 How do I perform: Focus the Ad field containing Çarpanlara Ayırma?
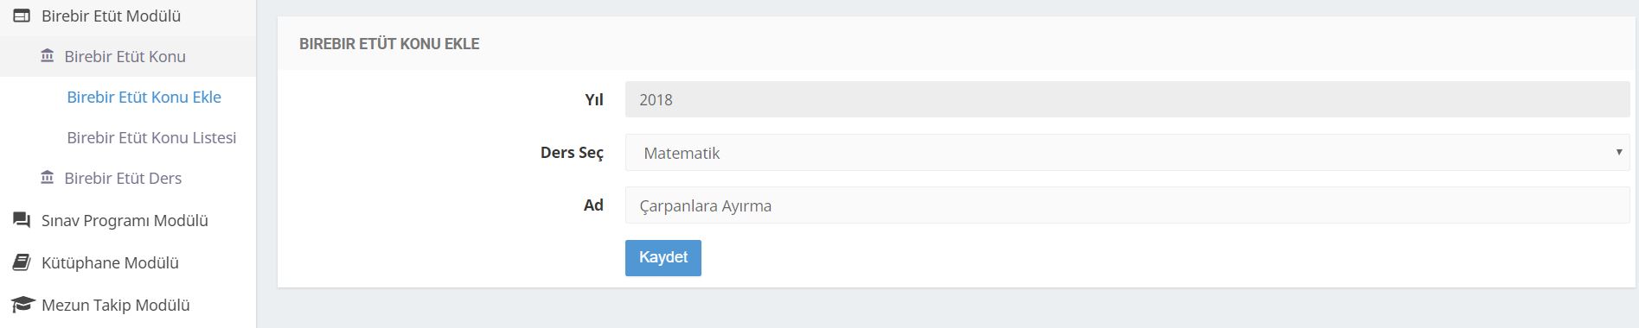1127,205
